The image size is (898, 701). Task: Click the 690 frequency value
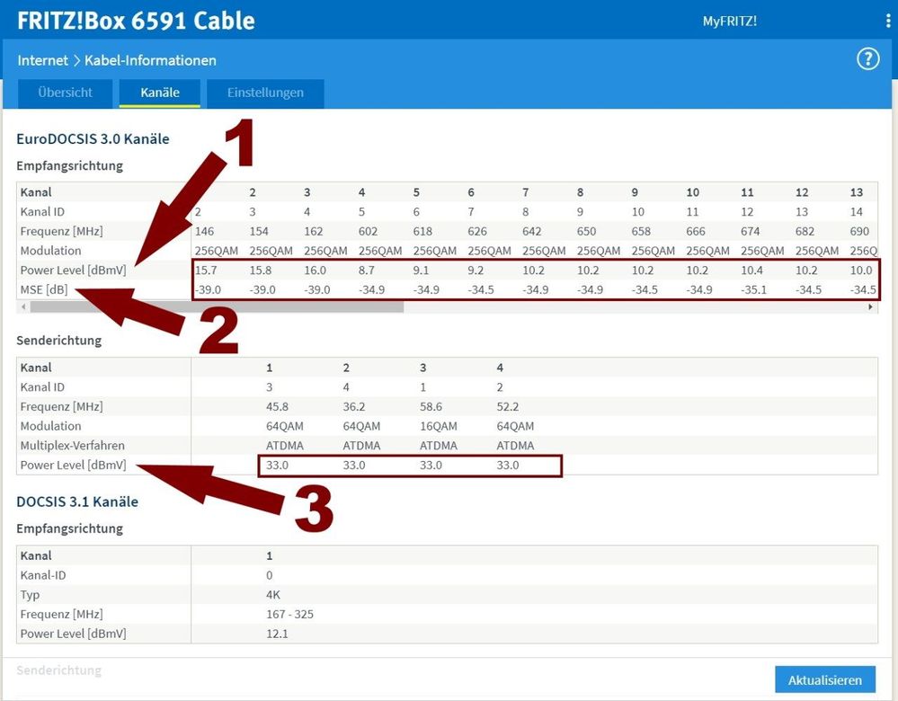(859, 231)
